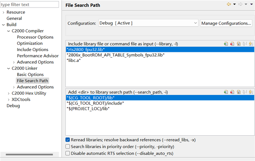Click Delete icon in search path list

[x=231, y=92]
